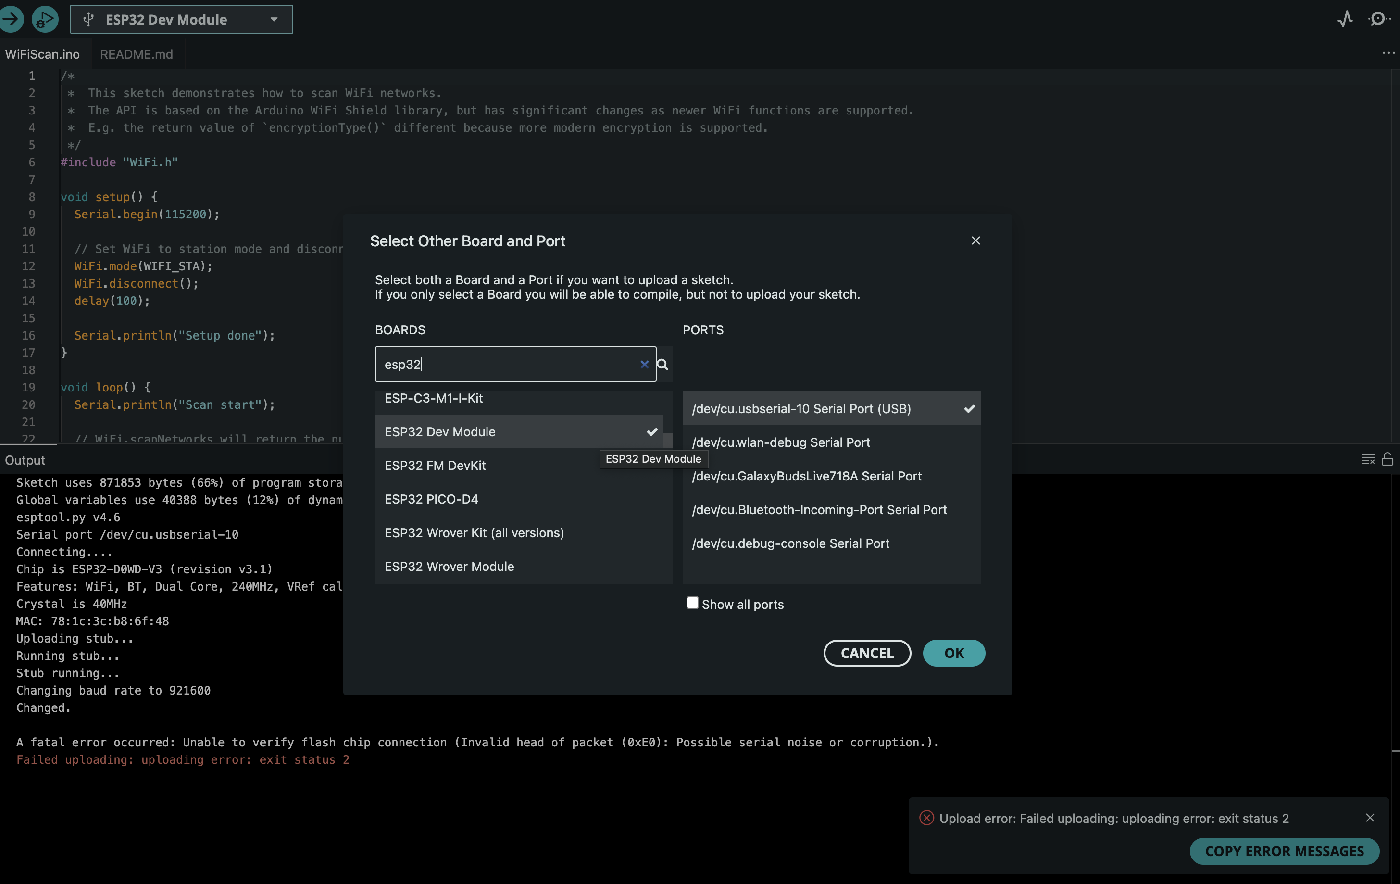Click the boards list scrollbar thumb
The image size is (1400, 884).
[668, 440]
